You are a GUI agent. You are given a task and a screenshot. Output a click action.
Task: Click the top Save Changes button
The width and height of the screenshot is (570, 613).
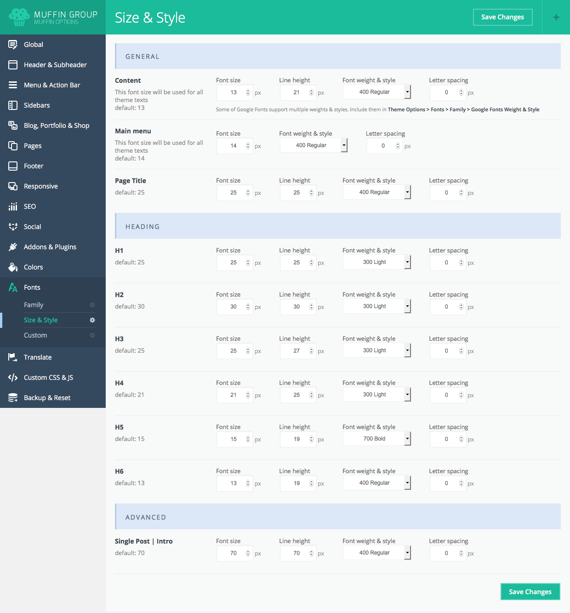tap(502, 17)
